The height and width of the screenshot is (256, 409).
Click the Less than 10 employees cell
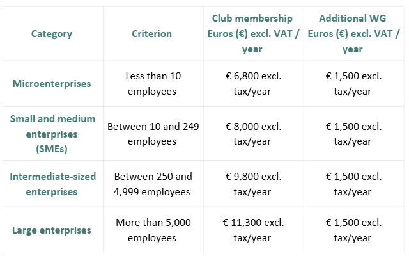(153, 84)
